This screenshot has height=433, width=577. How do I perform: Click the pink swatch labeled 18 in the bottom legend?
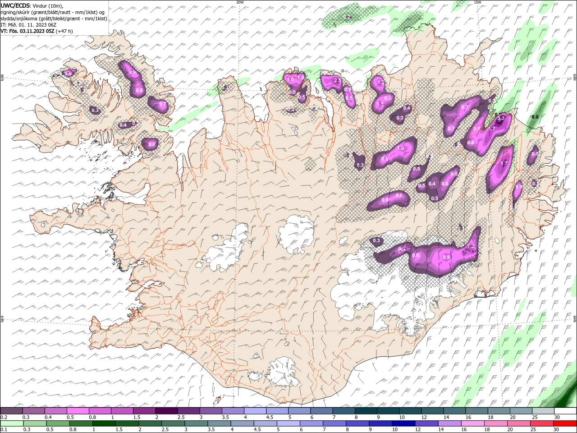coord(495,424)
